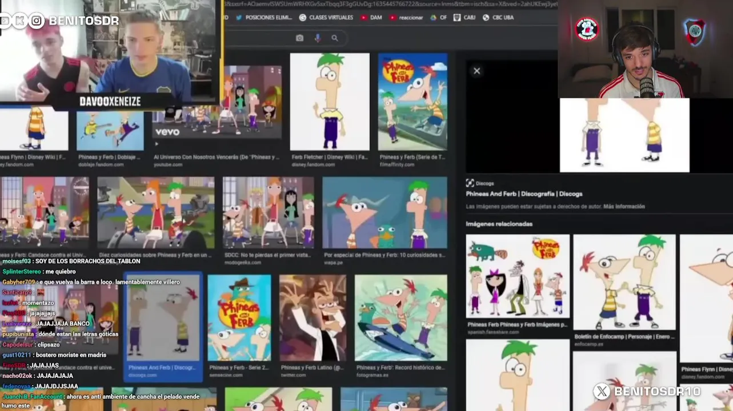
Task: Close the image preview panel
Action: 476,71
